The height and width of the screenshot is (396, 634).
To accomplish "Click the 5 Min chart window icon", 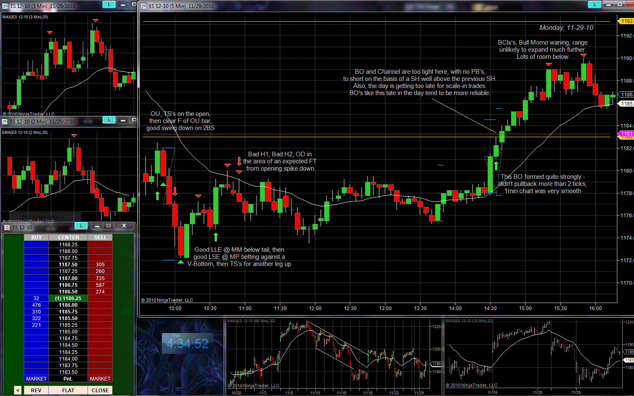I will tap(144, 6).
